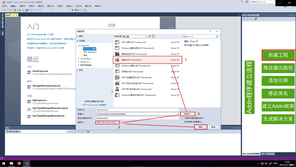Open the location path dropdown arrow
The height and width of the screenshot is (167, 296).
[x=178, y=114]
